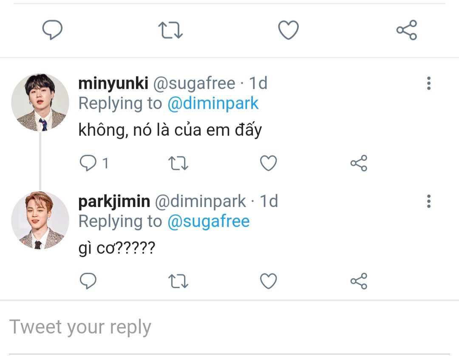This screenshot has height=356, width=459.
Task: Open more options for minyunki's tweet
Action: click(428, 84)
